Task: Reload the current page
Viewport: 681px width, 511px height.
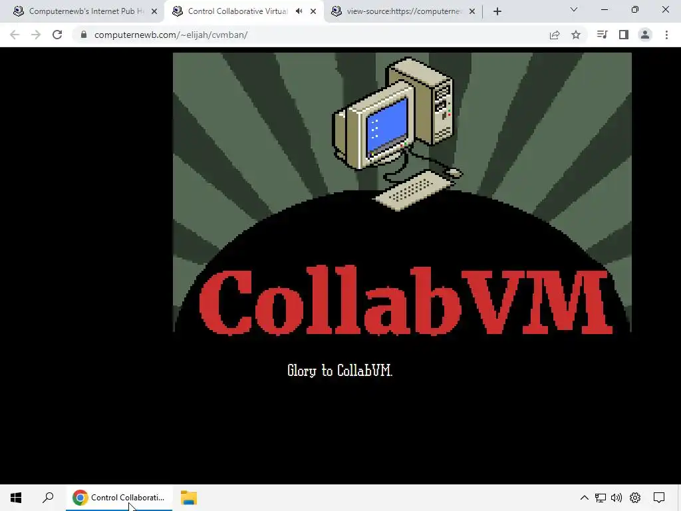Action: point(57,35)
